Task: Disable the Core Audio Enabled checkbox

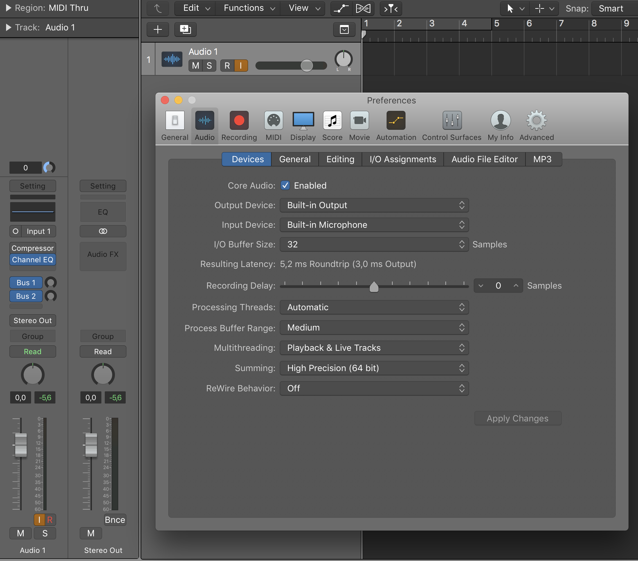Action: [285, 186]
